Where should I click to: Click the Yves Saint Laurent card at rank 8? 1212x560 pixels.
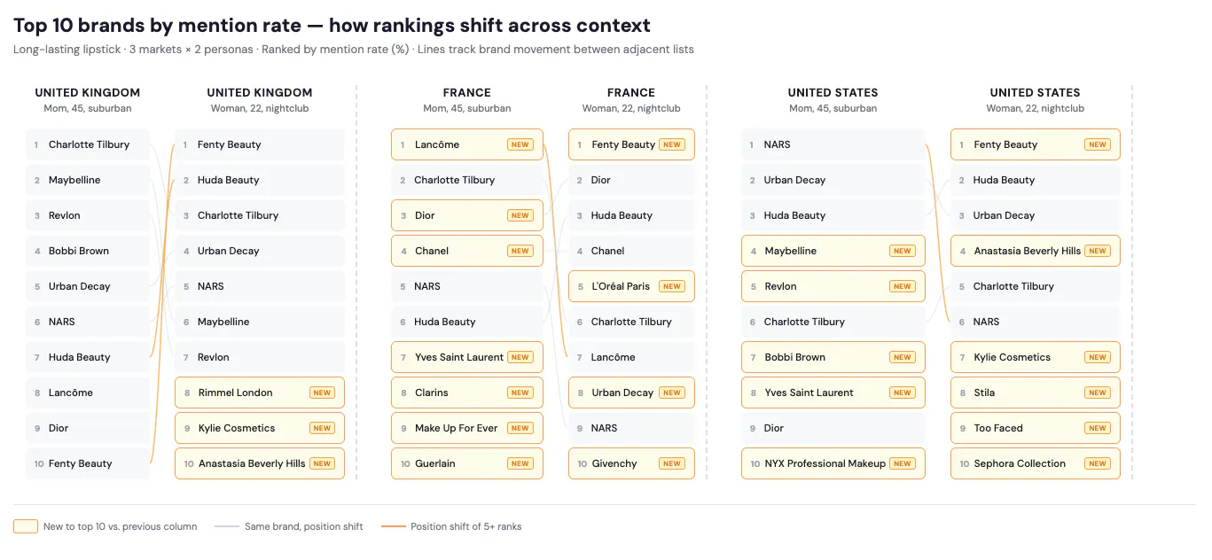(x=833, y=393)
